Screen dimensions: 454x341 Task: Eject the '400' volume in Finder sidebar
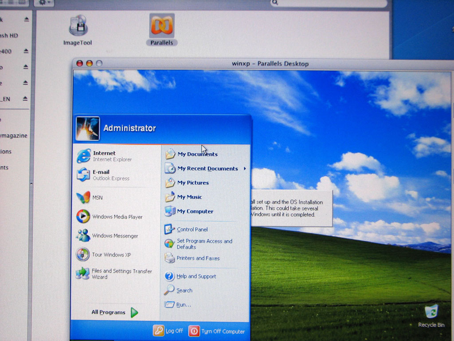[26, 52]
